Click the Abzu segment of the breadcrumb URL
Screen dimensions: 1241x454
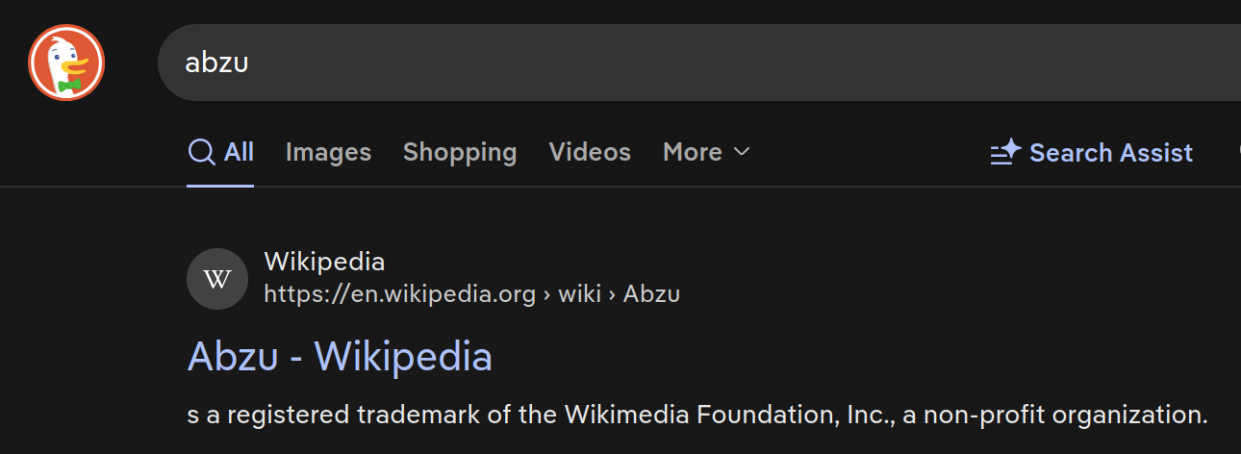click(x=651, y=293)
